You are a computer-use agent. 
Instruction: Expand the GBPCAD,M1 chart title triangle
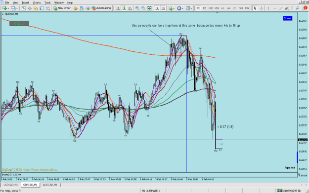point(3,14)
